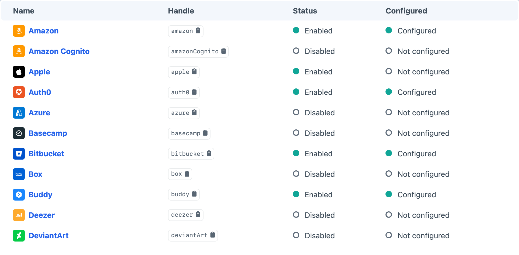Copy the azure handle via clipboard icon

click(194, 112)
